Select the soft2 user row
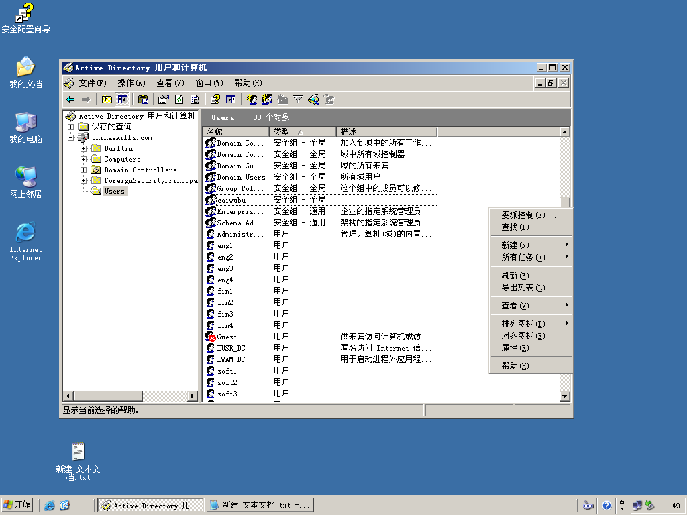687x515 pixels. [x=320, y=382]
